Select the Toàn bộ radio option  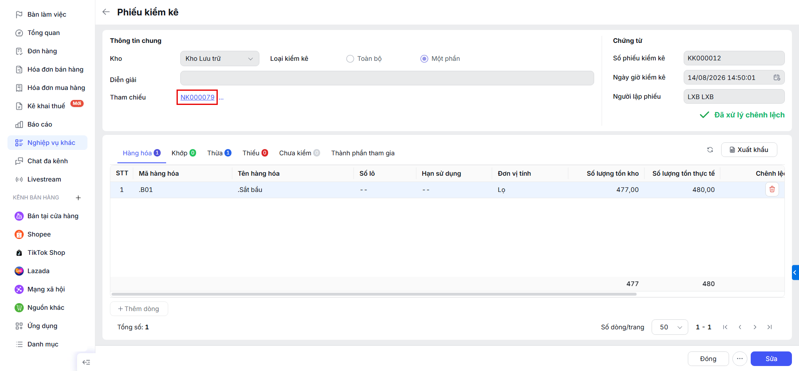350,59
